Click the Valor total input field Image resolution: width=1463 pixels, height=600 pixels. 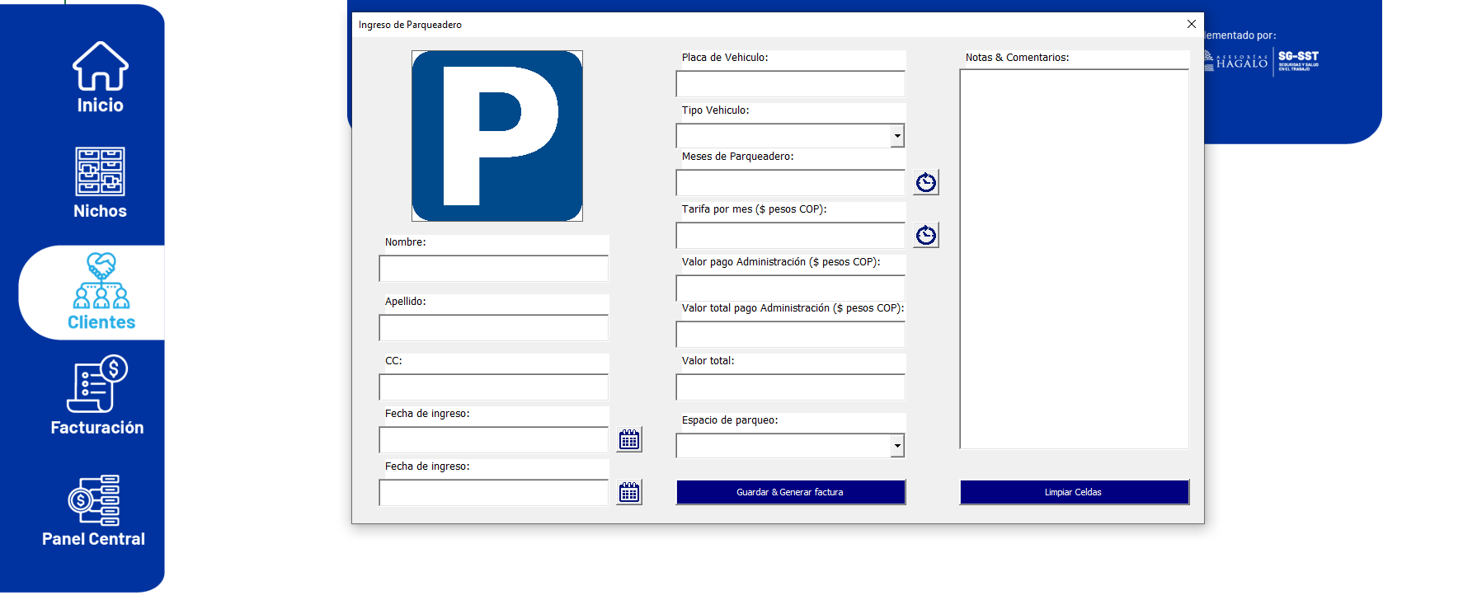click(791, 387)
